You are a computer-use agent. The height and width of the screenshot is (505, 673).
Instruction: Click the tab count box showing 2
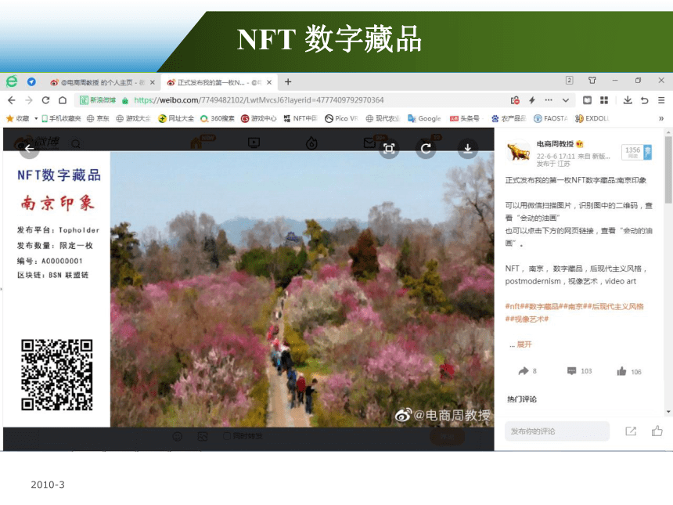(x=569, y=81)
